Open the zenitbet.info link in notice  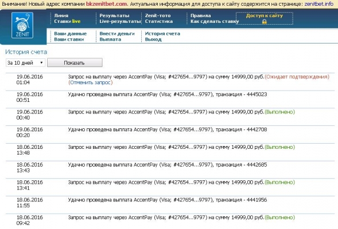coord(319,4)
